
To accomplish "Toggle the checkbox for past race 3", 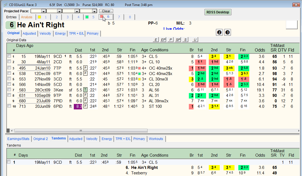I will click(9, 68).
